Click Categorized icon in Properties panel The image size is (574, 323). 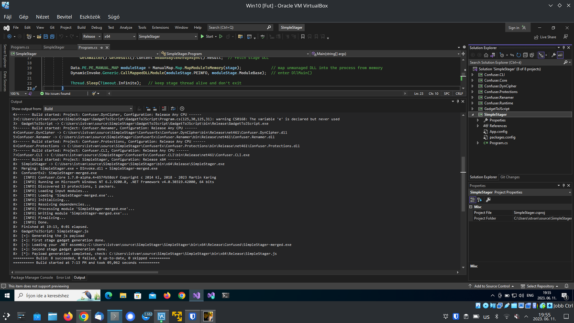click(473, 200)
